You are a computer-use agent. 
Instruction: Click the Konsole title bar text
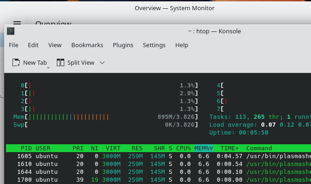tap(214, 31)
